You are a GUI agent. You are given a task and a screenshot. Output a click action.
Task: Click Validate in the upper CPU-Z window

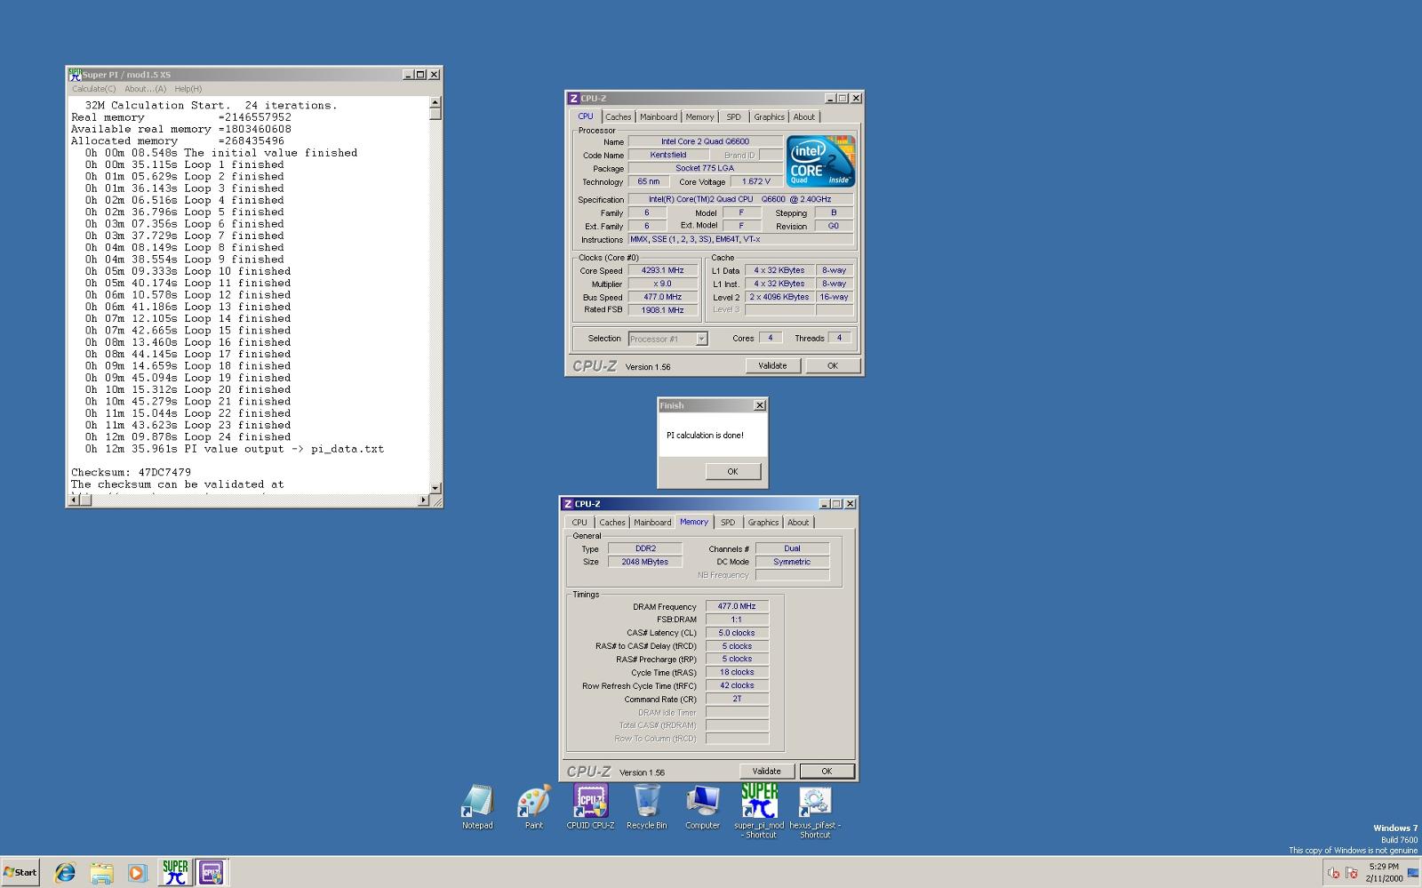coord(772,365)
